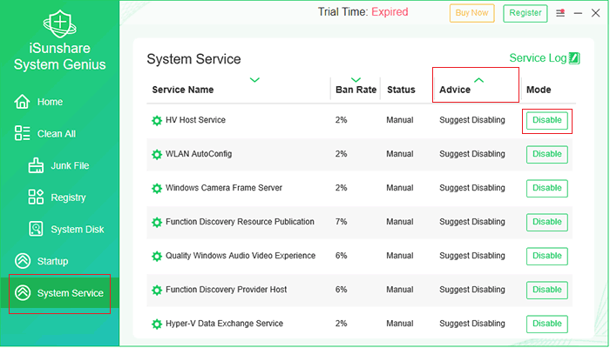Image resolution: width=610 pixels, height=348 pixels.
Task: Disable HV Host Service
Action: click(547, 120)
